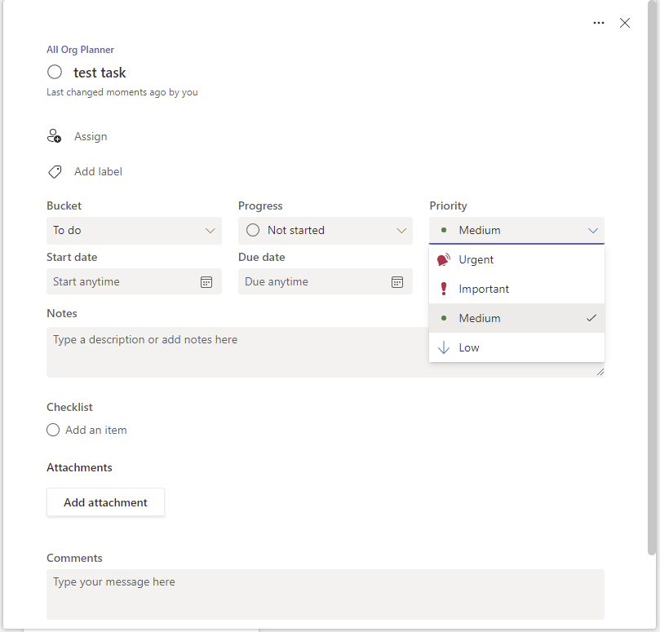Click the Progress dropdown chevron arrow

coord(401,231)
